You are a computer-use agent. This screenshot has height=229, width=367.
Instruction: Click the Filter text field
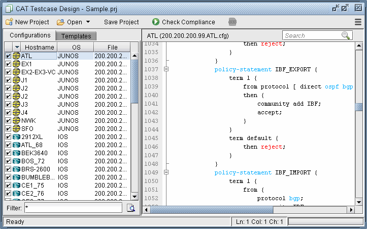coord(73,208)
